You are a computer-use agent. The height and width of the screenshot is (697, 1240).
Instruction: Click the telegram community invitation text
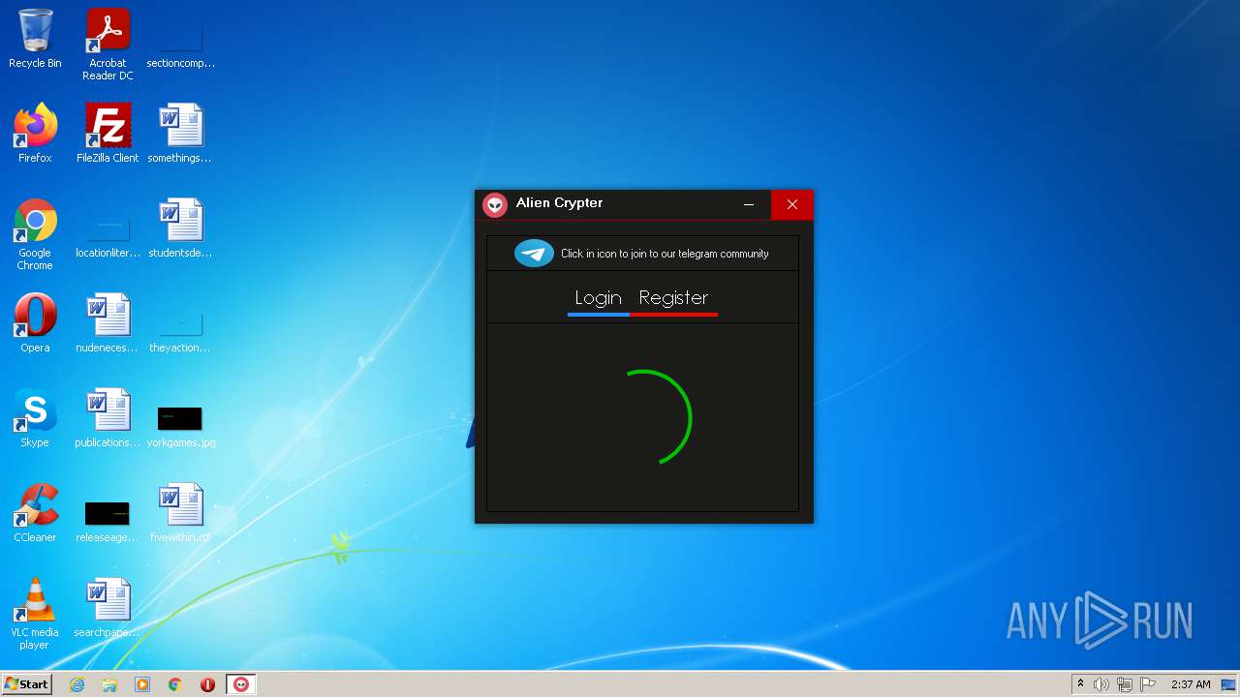665,254
